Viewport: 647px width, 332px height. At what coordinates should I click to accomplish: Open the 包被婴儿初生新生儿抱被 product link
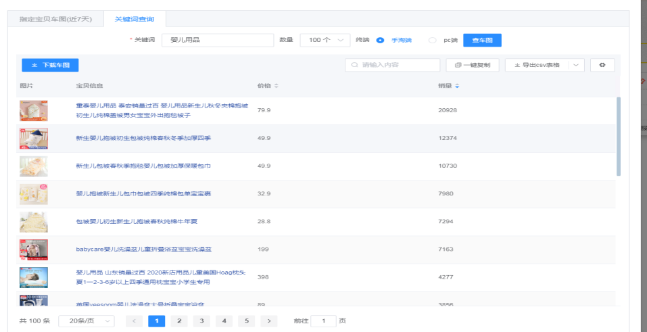137,221
